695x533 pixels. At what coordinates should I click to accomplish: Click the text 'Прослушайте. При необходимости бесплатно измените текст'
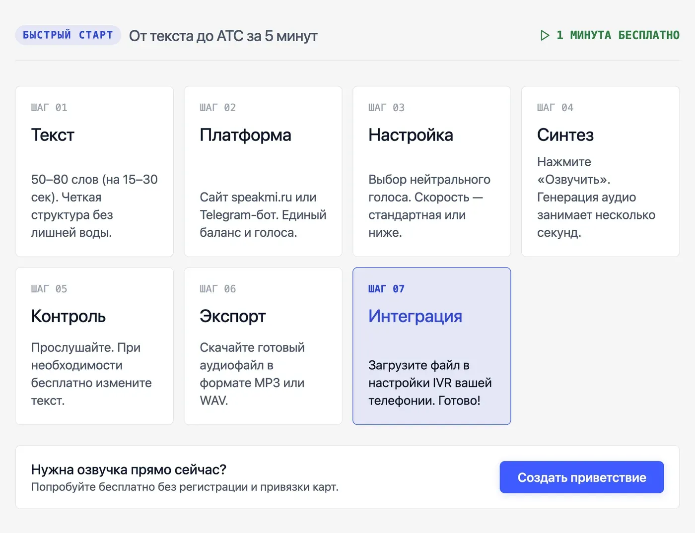click(x=91, y=374)
